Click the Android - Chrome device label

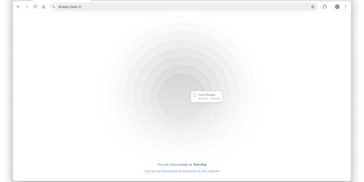(209, 99)
